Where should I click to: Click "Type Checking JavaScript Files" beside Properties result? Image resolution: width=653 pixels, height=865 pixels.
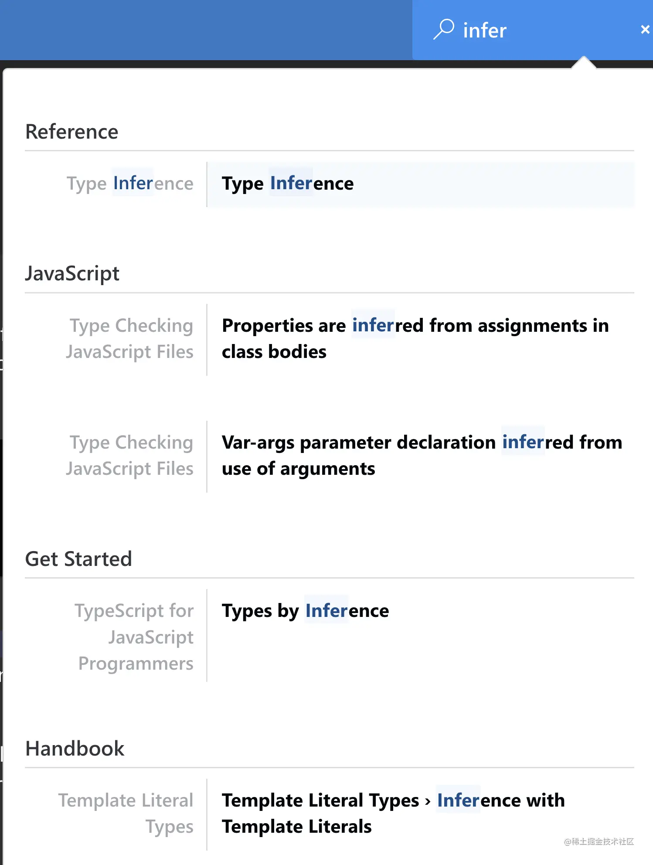[130, 339]
